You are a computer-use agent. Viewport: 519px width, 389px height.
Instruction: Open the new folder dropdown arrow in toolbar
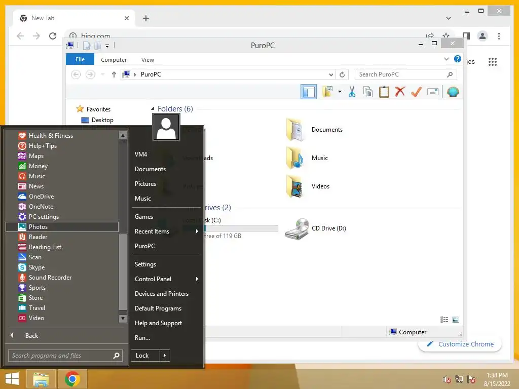(x=340, y=92)
